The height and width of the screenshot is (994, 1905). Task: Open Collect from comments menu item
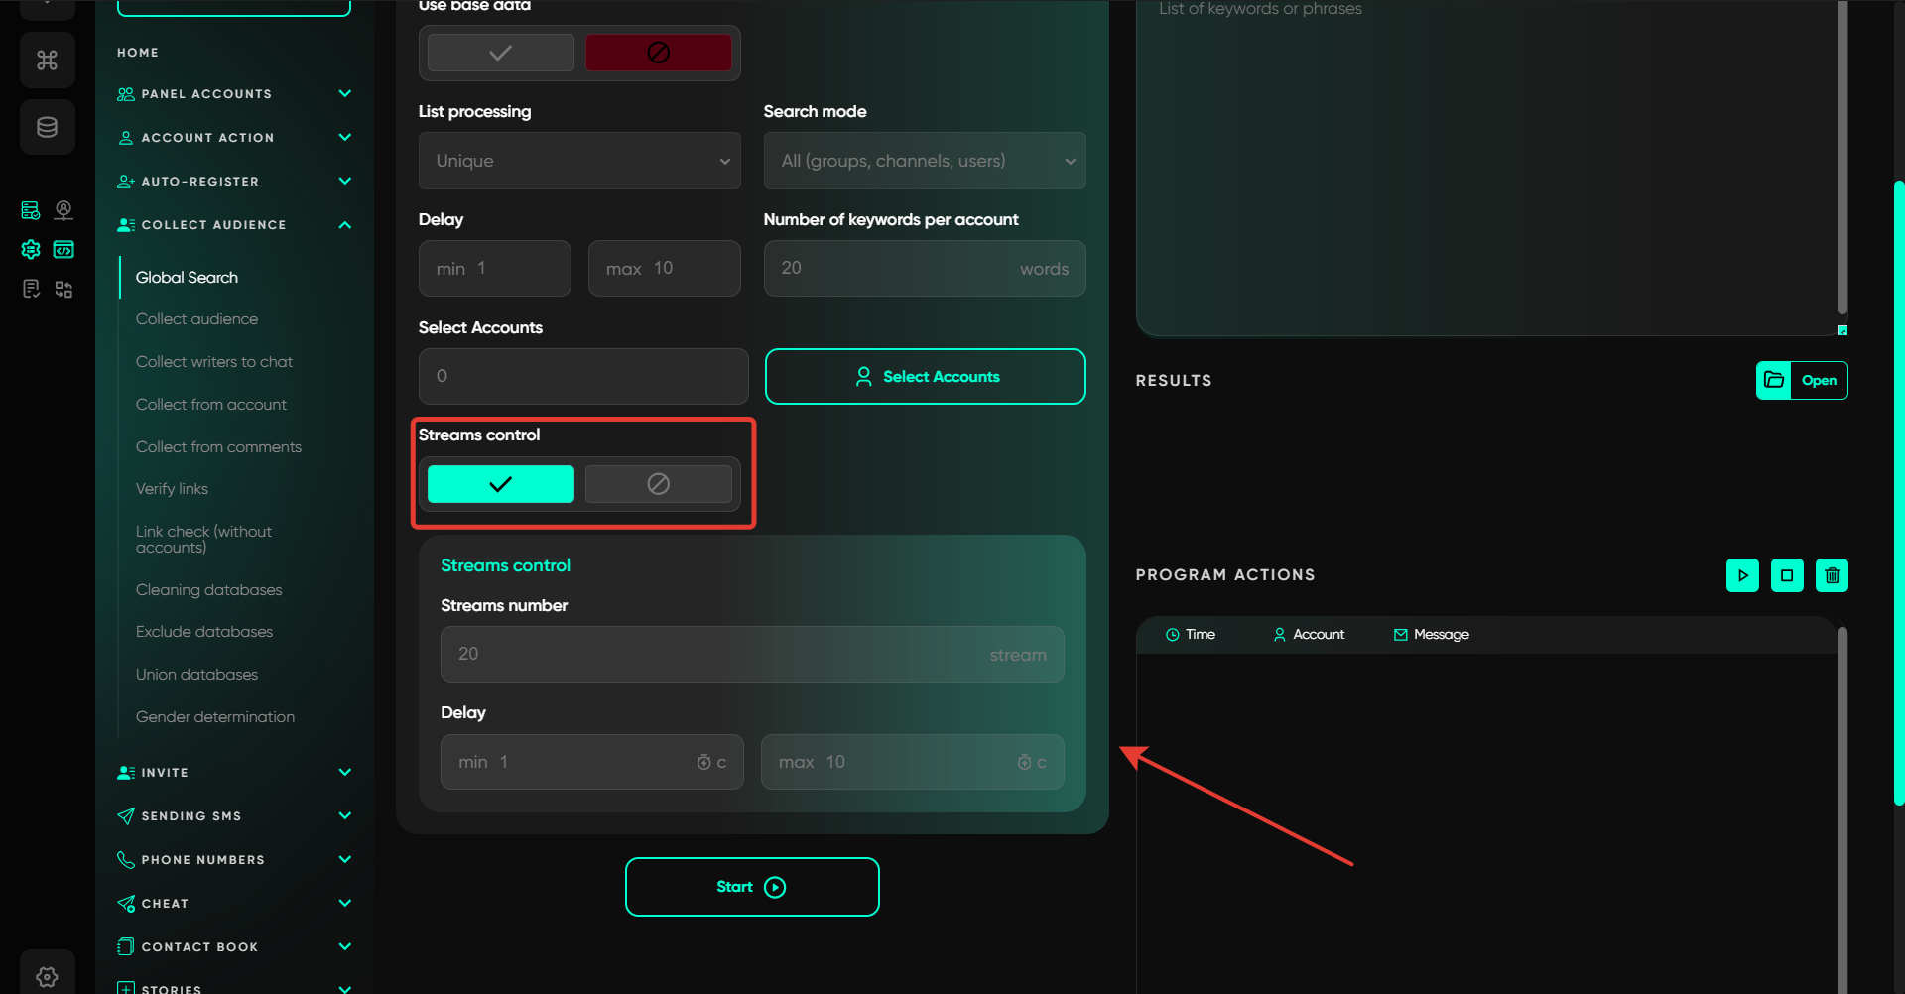tap(218, 447)
